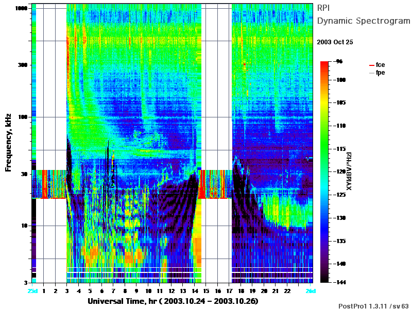The image size is (412, 309).
Task: Click the green -115 level on colorbar
Action: (x=324, y=149)
